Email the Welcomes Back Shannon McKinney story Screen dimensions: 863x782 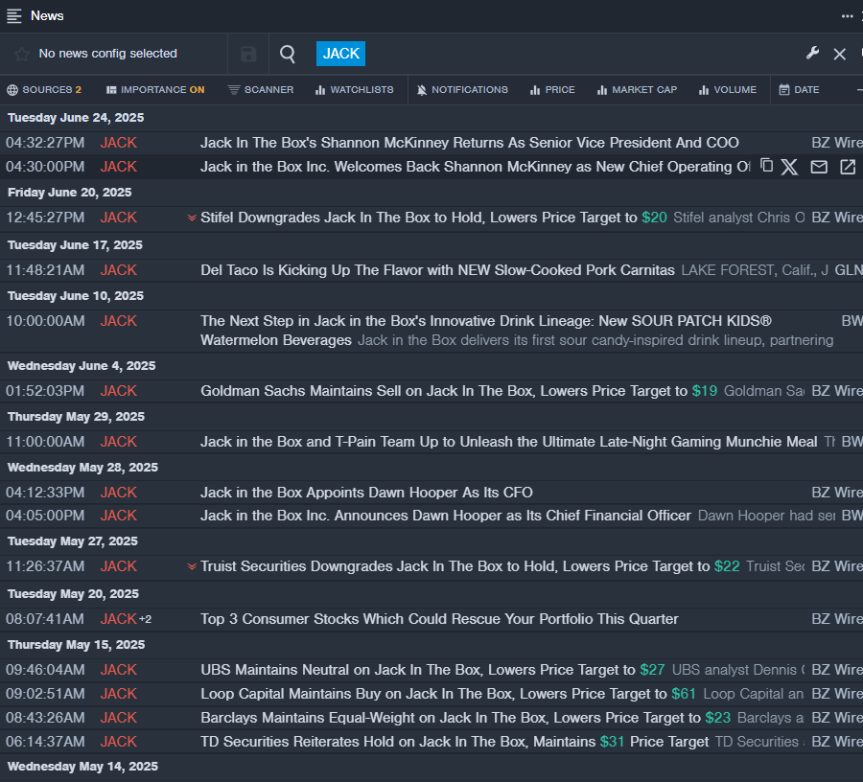click(x=819, y=167)
